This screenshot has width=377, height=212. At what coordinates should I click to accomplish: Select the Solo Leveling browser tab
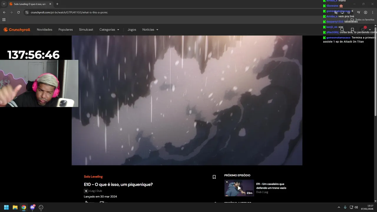coord(30,4)
